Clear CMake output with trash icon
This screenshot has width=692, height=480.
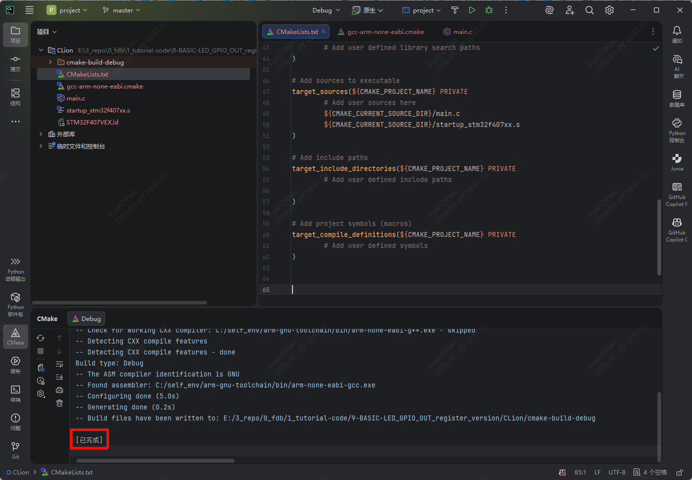tap(59, 403)
